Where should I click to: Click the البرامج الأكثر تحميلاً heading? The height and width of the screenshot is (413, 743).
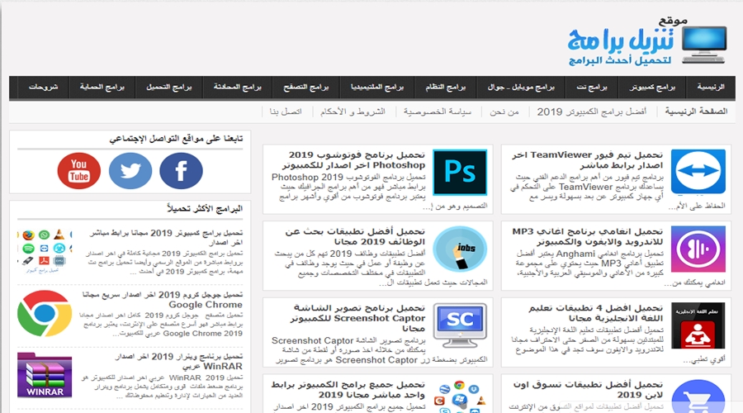pyautogui.click(x=205, y=208)
